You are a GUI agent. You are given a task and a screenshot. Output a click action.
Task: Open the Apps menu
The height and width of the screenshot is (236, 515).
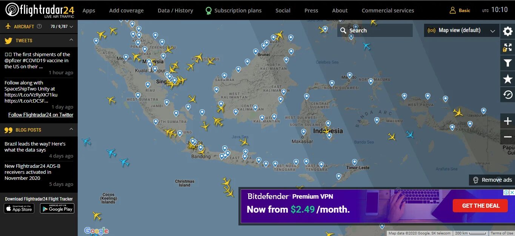click(89, 11)
